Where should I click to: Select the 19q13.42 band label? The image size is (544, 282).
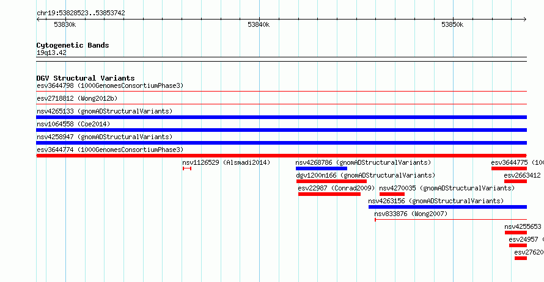tap(51, 52)
